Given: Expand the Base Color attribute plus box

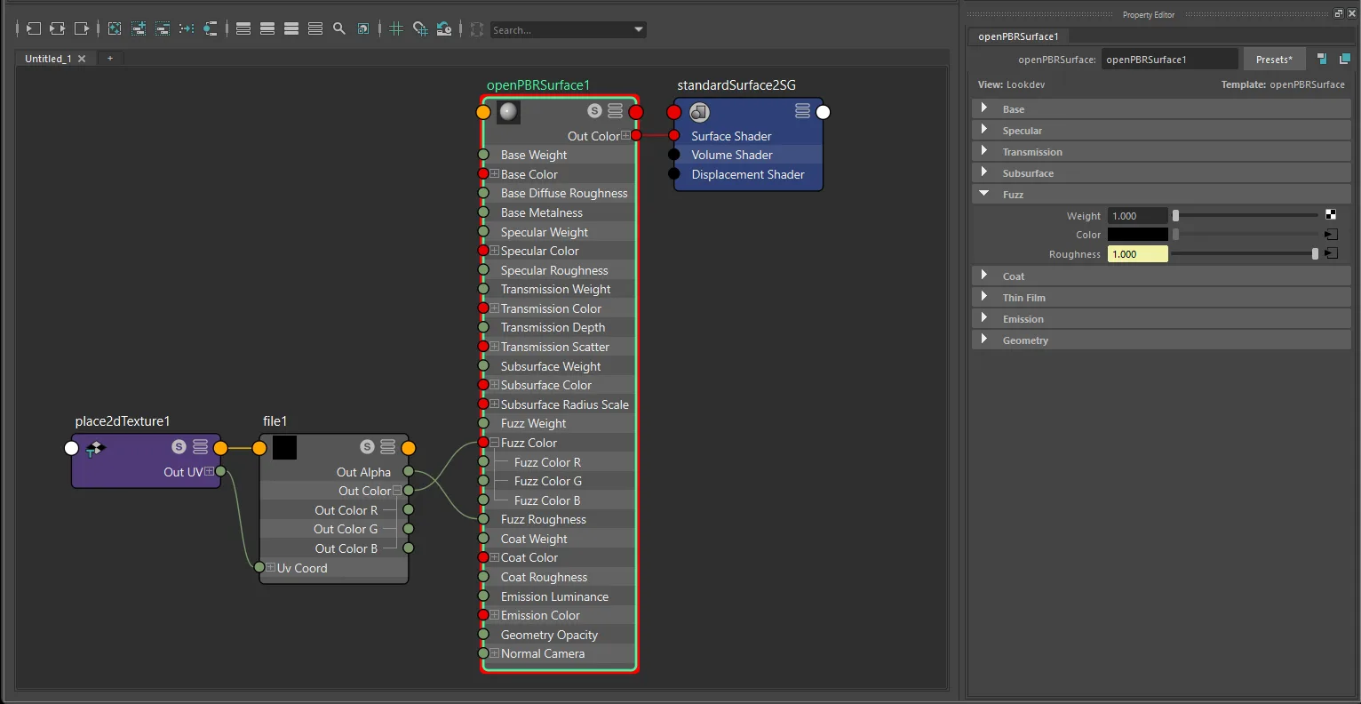Looking at the screenshot, I should (x=495, y=174).
